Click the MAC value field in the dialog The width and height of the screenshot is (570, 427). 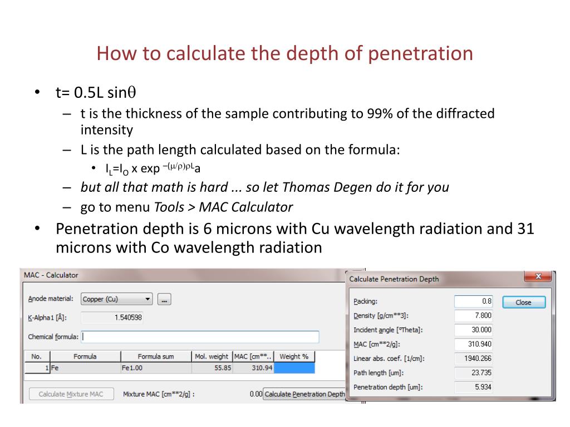(x=474, y=344)
